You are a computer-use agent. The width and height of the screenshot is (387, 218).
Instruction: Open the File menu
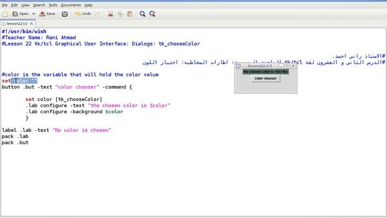[5, 5]
